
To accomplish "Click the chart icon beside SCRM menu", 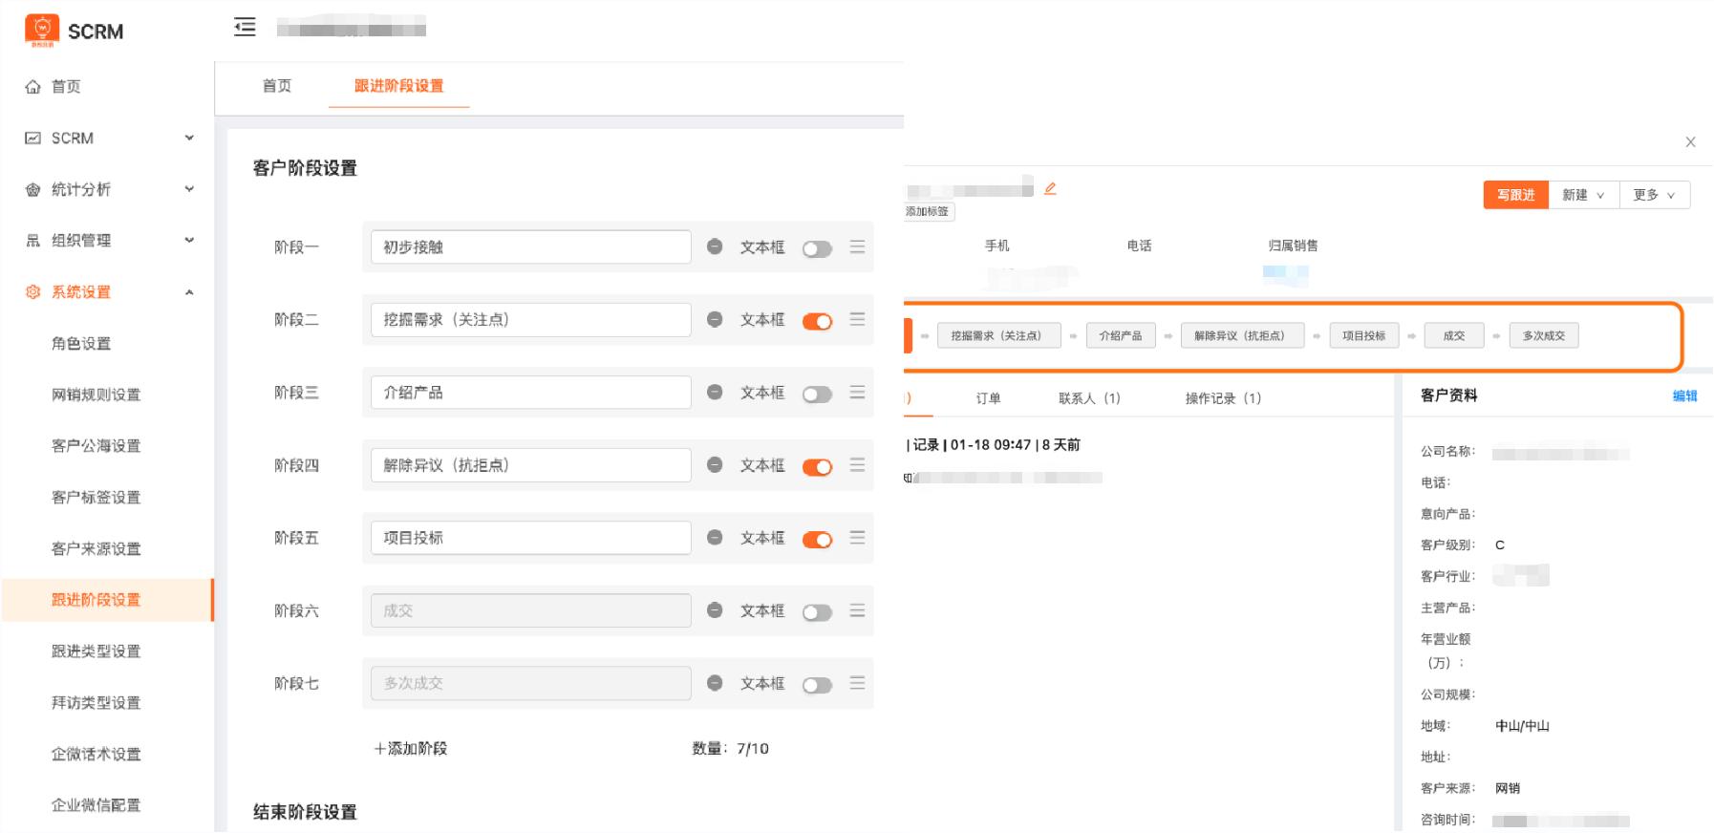I will (32, 139).
